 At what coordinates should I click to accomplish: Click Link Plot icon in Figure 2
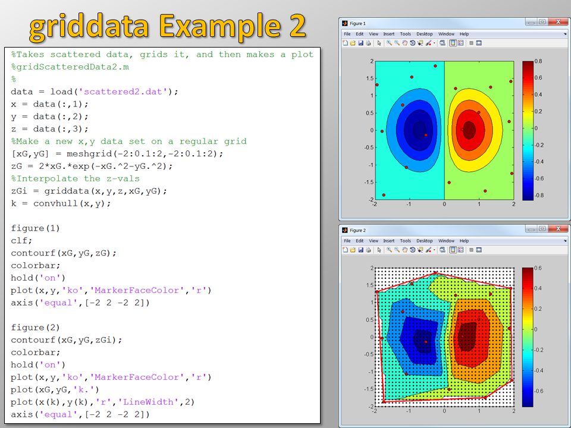coord(443,250)
